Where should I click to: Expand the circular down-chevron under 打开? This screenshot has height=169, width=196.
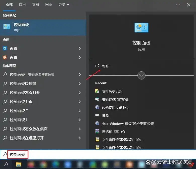click(141, 75)
